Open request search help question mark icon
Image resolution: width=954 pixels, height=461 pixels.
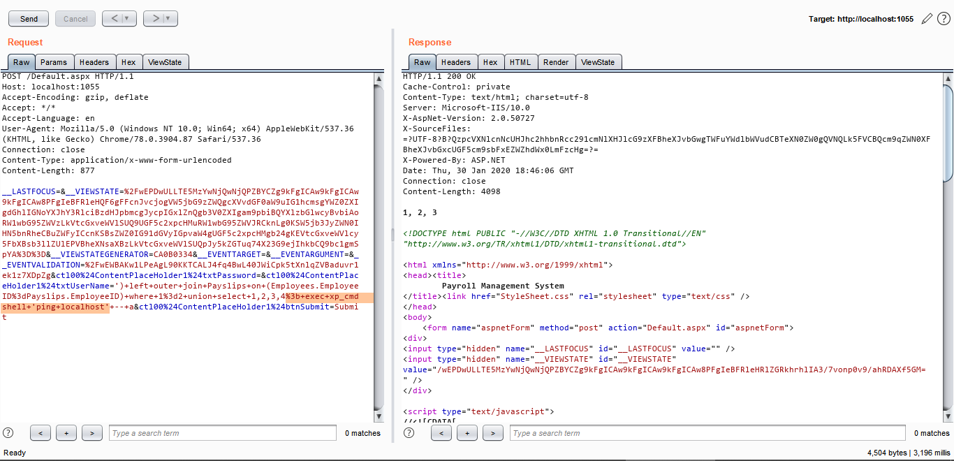pyautogui.click(x=8, y=433)
